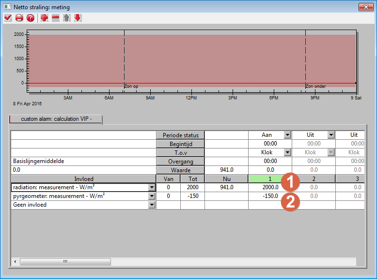377x279 pixels.
Task: Click pyrgeometer row Tot value -150
Action: (192, 196)
